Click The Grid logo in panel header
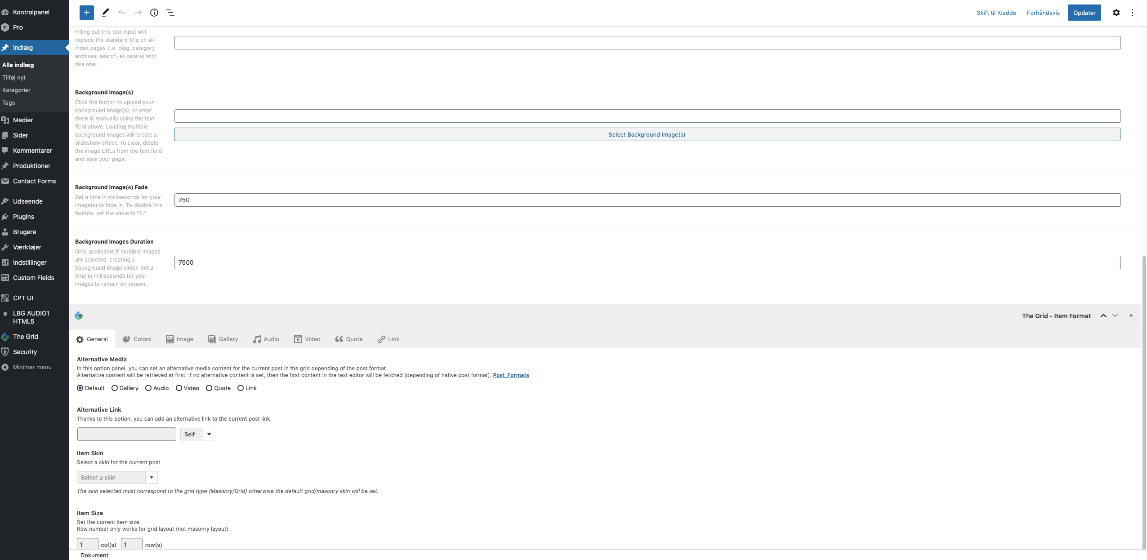 tap(79, 316)
